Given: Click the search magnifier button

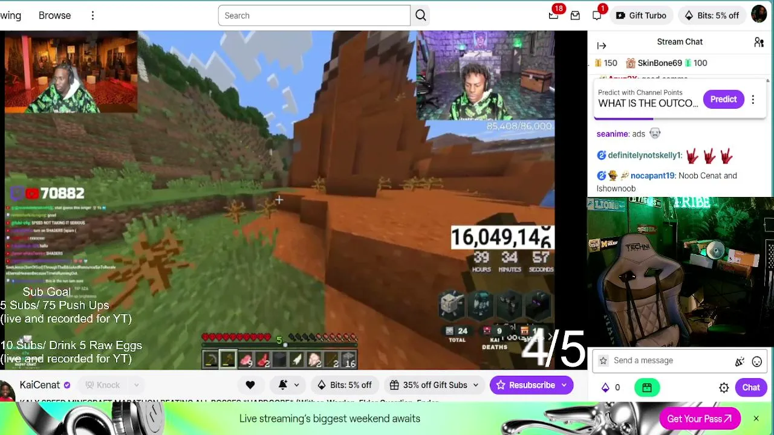Looking at the screenshot, I should pyautogui.click(x=421, y=16).
